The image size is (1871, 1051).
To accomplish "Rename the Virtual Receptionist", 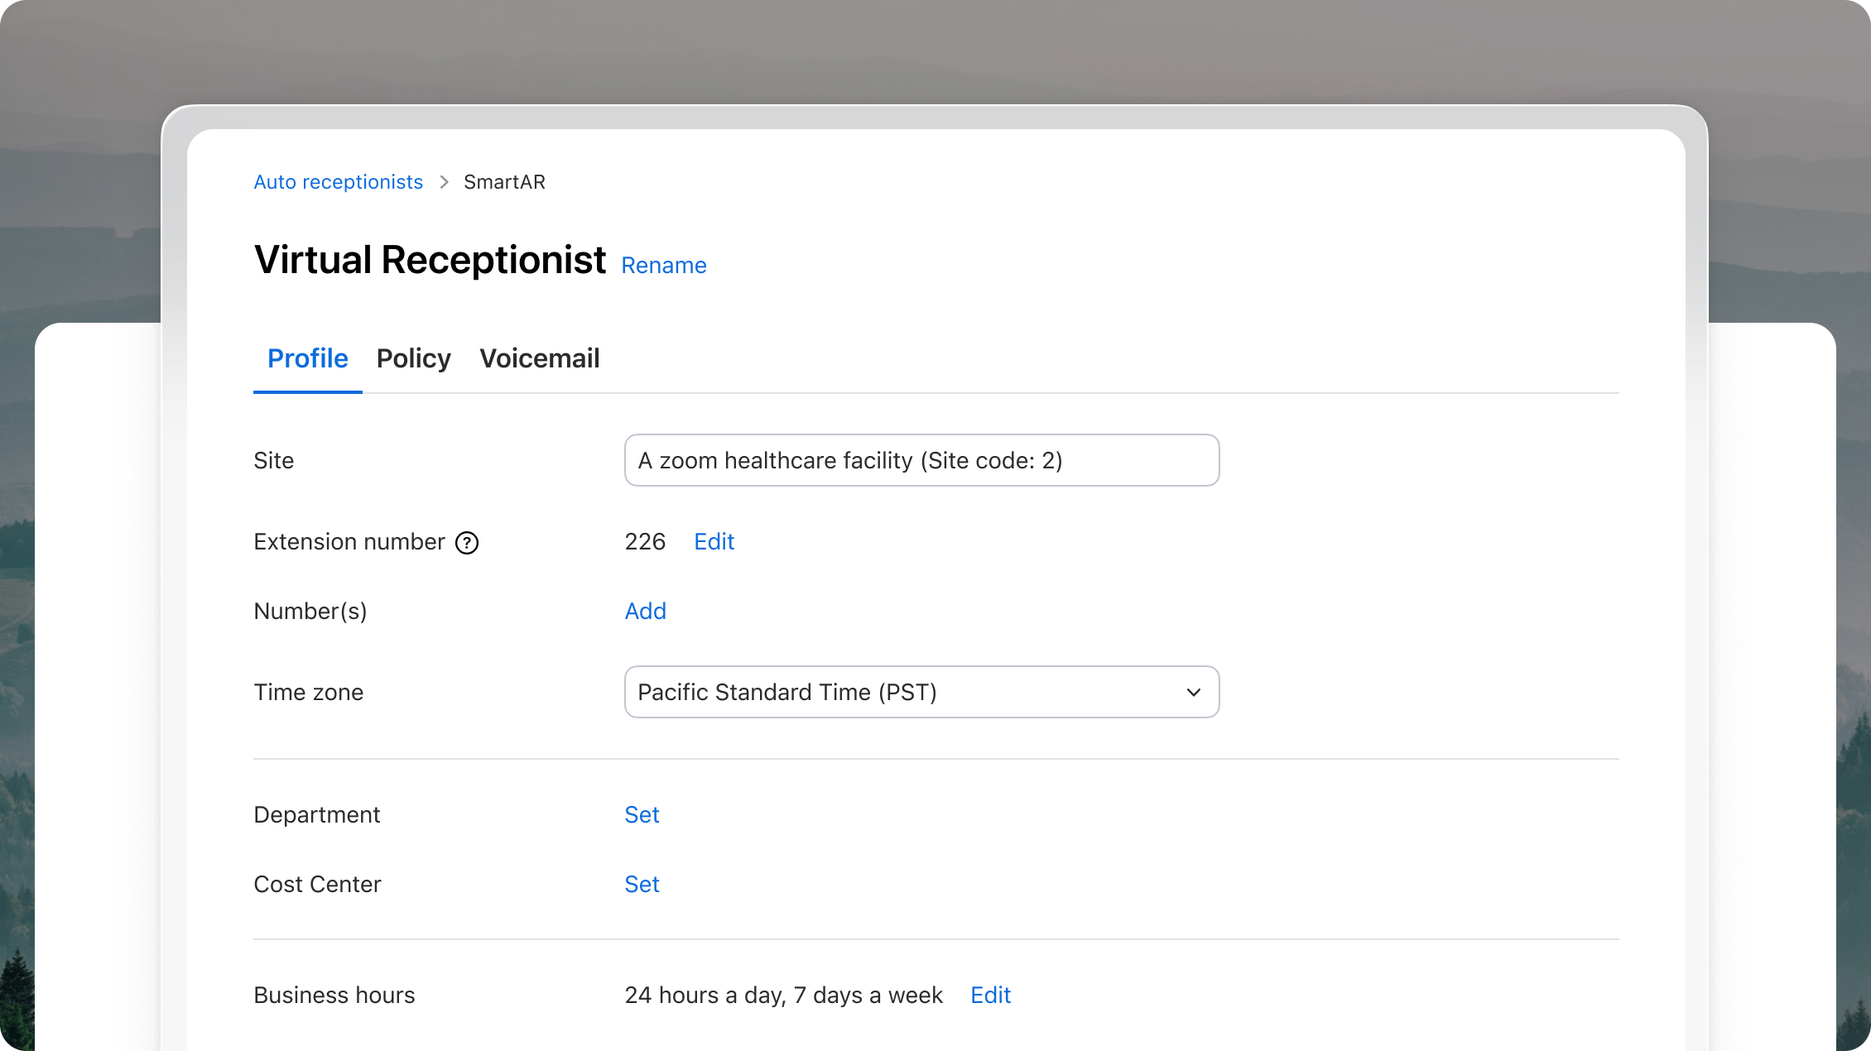I will 664,266.
